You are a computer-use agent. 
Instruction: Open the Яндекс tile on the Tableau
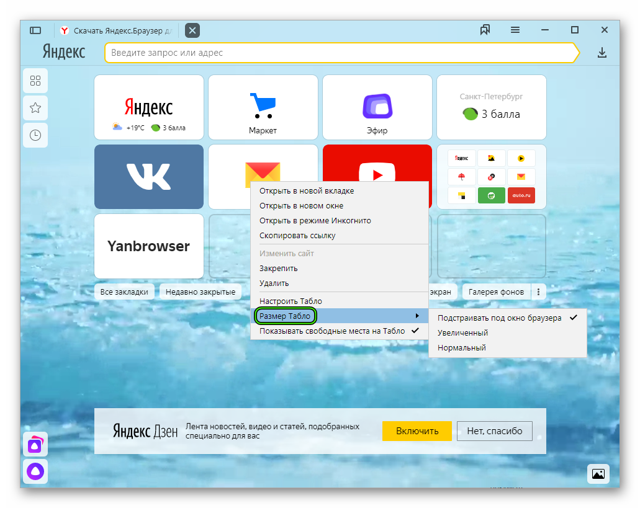149,107
